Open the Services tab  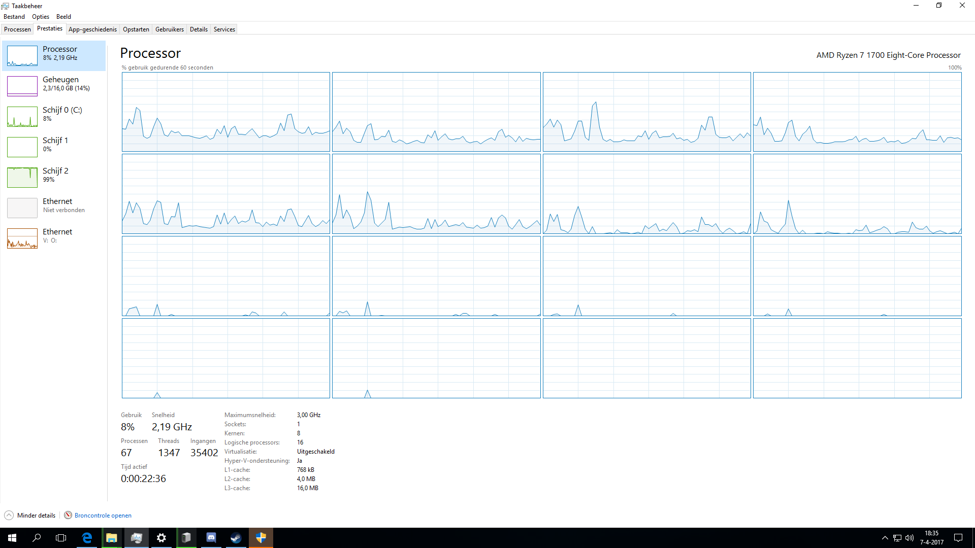[x=224, y=29]
